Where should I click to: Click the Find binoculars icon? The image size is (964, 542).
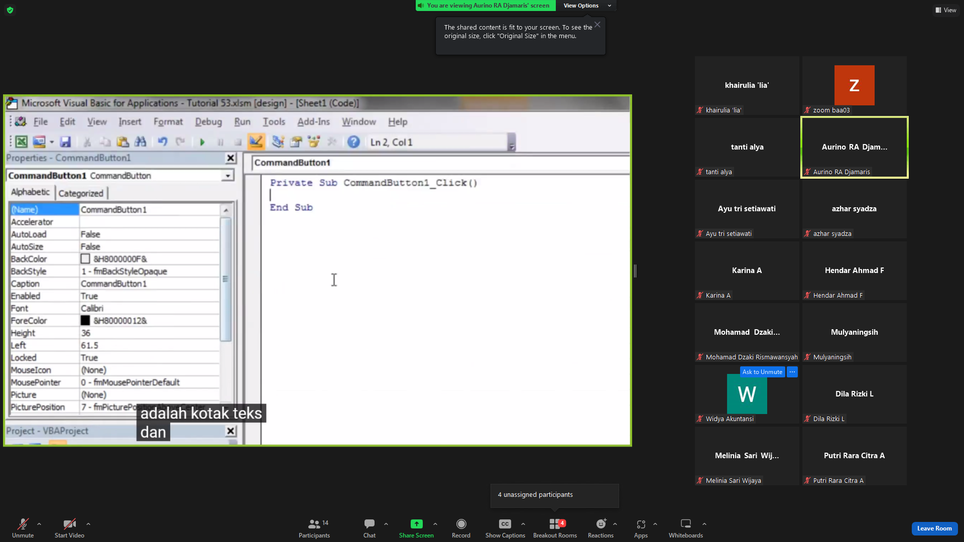click(x=141, y=142)
